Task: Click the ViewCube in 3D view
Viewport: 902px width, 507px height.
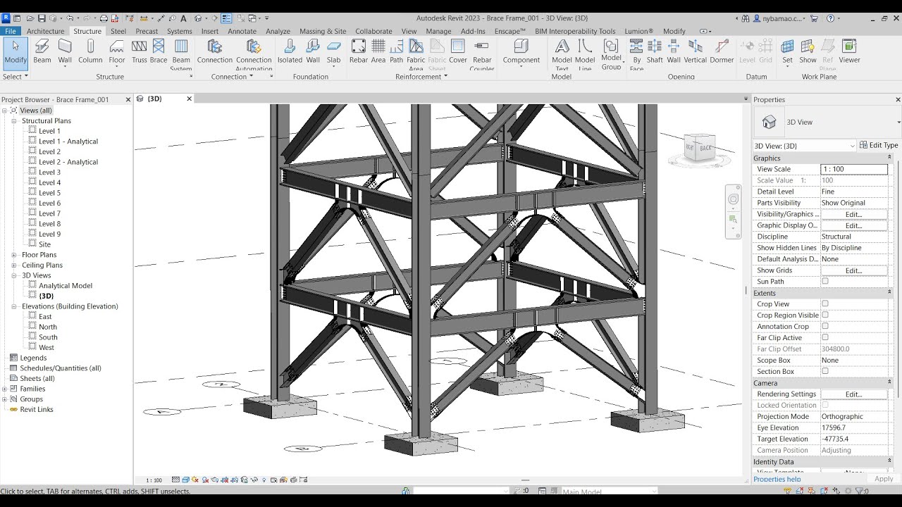Action: coord(700,149)
